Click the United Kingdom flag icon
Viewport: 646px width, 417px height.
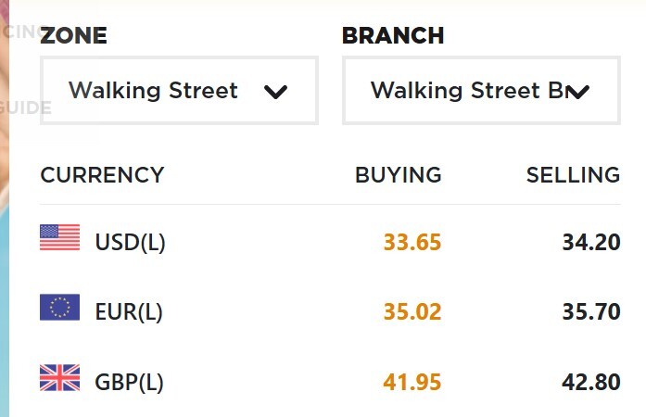click(x=60, y=378)
